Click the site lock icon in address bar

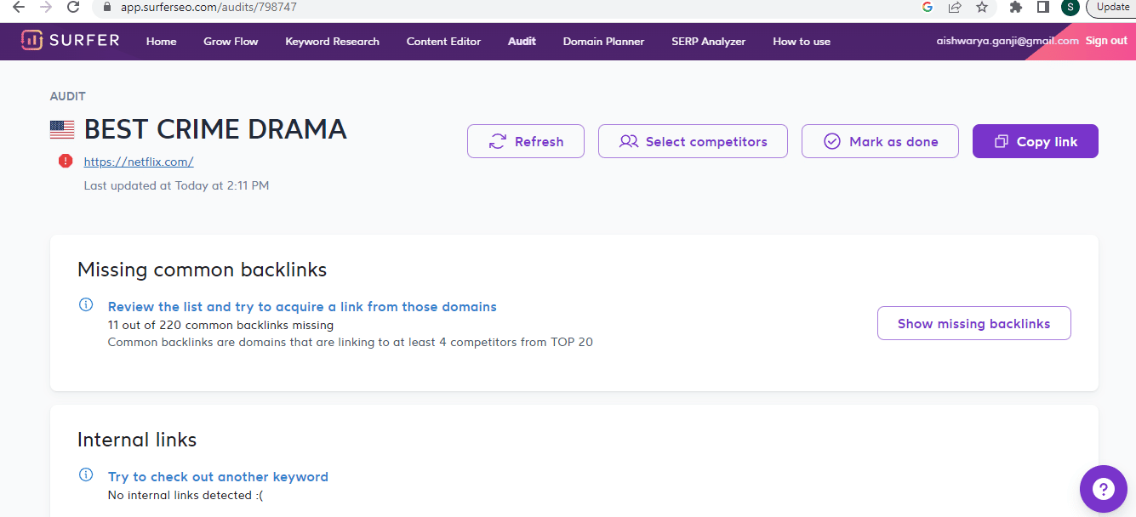107,7
